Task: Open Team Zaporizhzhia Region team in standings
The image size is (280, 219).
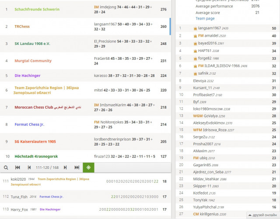Action: point(46,90)
